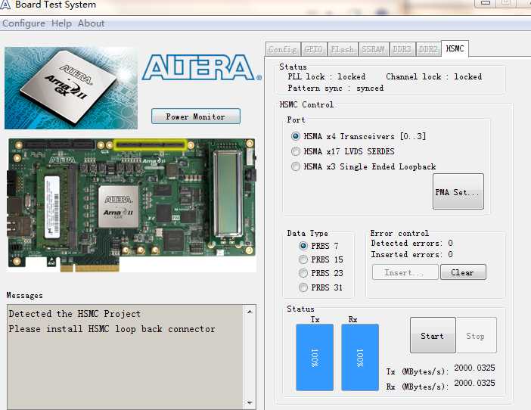
Task: Switch to the Flash tab
Action: 343,49
